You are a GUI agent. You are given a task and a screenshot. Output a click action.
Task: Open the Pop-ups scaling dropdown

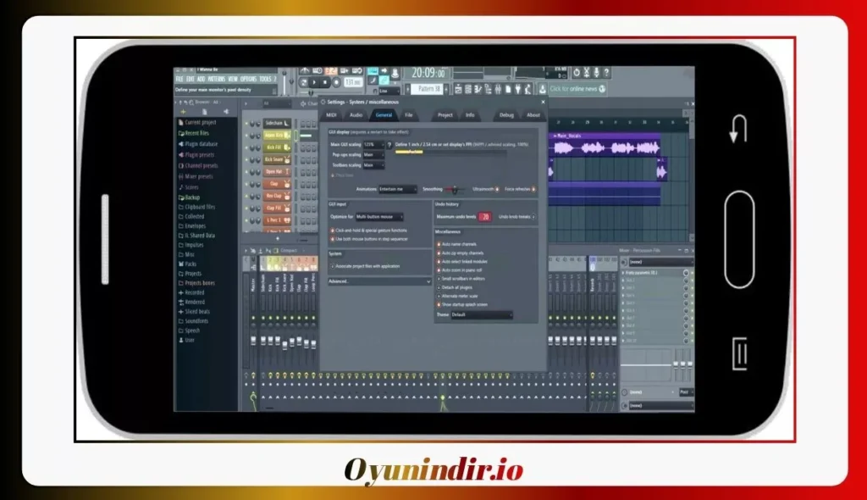(373, 155)
